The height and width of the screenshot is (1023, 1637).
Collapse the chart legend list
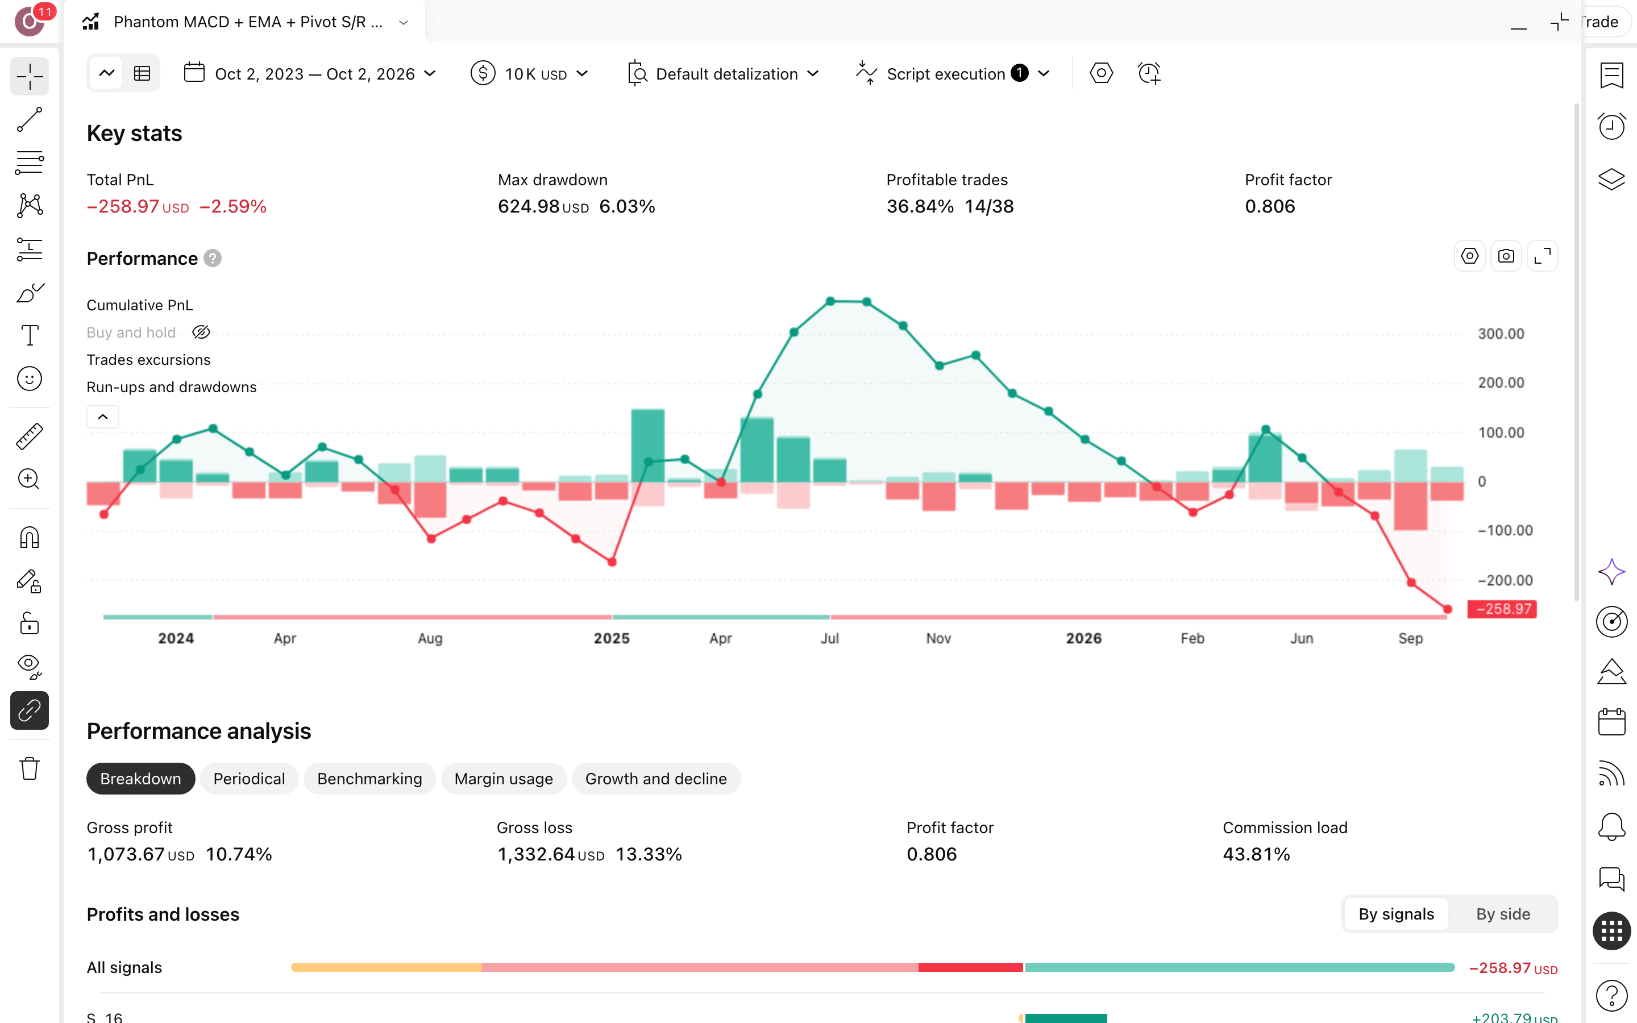pos(103,417)
